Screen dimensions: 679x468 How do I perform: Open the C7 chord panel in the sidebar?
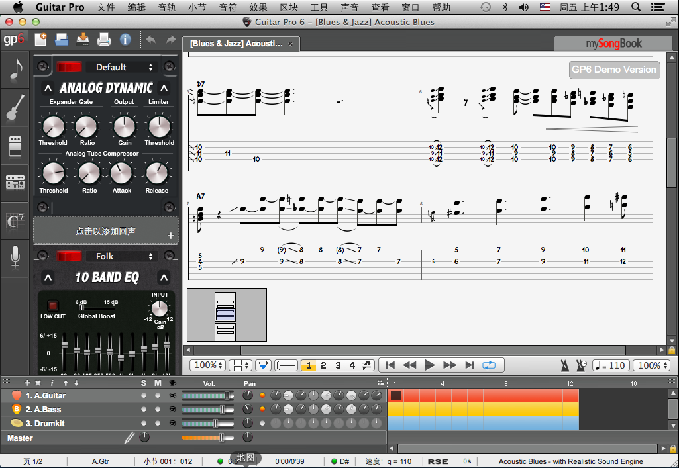tap(15, 220)
